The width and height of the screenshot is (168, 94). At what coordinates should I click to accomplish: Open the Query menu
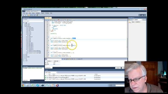tap(33, 13)
